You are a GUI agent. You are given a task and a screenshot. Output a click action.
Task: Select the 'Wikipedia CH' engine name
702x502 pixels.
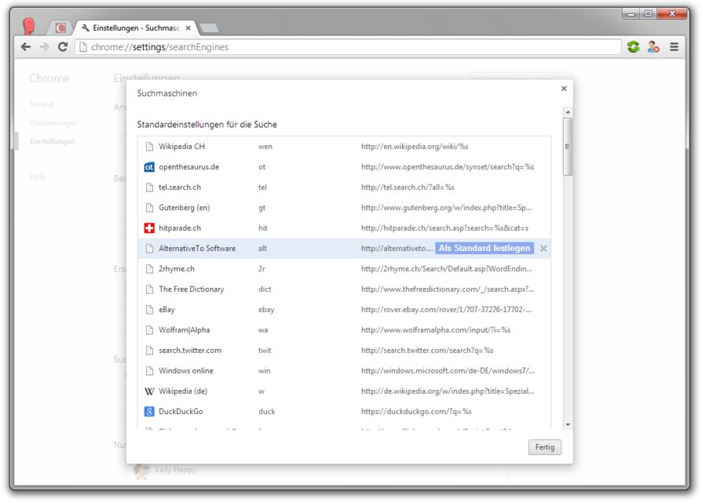coord(181,147)
